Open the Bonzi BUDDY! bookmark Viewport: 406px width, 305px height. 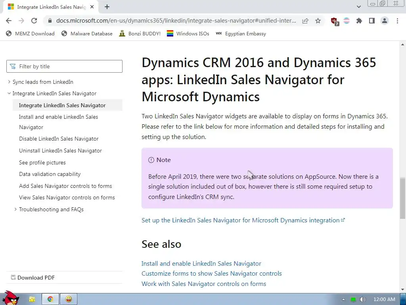[140, 33]
